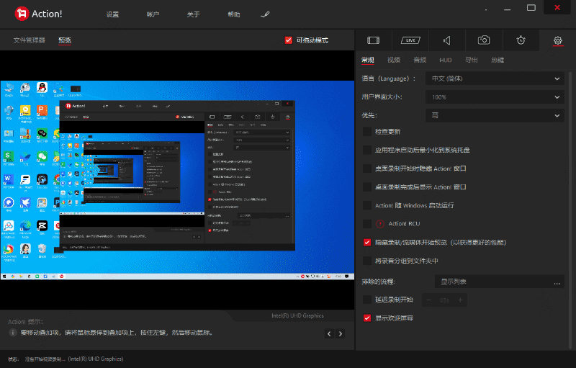
Task: Click the green WeChat icon in the preview desktop
Action: (x=42, y=157)
